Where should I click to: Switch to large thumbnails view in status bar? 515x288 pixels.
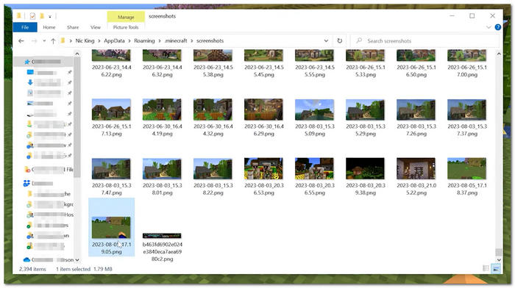point(496,269)
